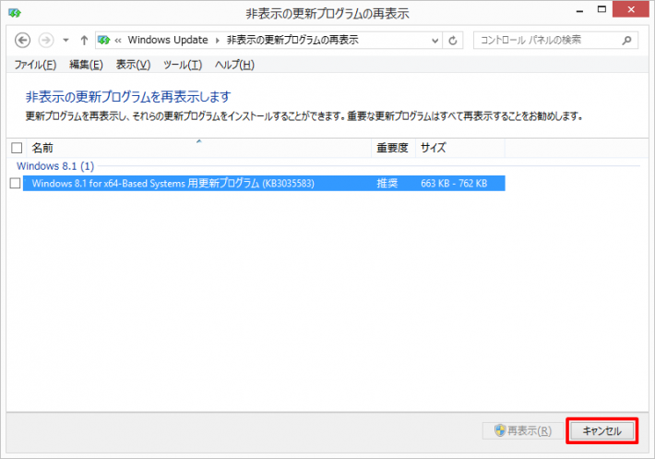This screenshot has height=459, width=655.
Task: Expand the arrow after Windows Update breadcrumb
Action: click(217, 41)
